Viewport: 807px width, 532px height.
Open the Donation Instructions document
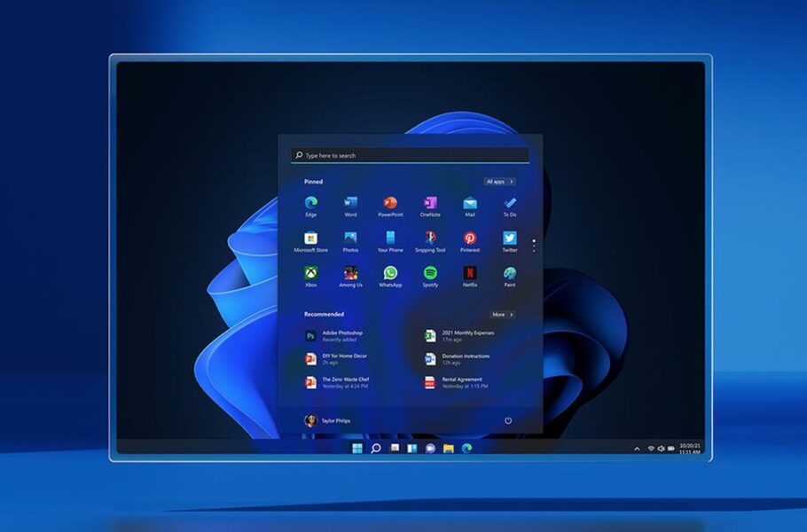pos(457,358)
